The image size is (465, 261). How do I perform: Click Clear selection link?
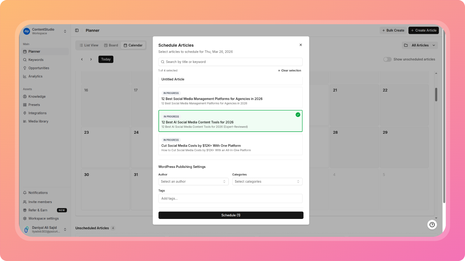[289, 70]
